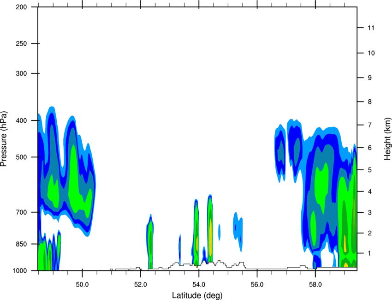Image resolution: width=392 pixels, height=300 pixels.
Task: Click the 4 km height label
Action: (x=370, y=192)
